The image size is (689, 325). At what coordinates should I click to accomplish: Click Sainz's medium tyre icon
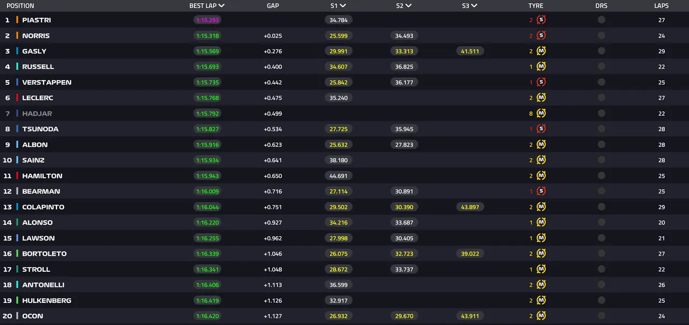(x=541, y=160)
